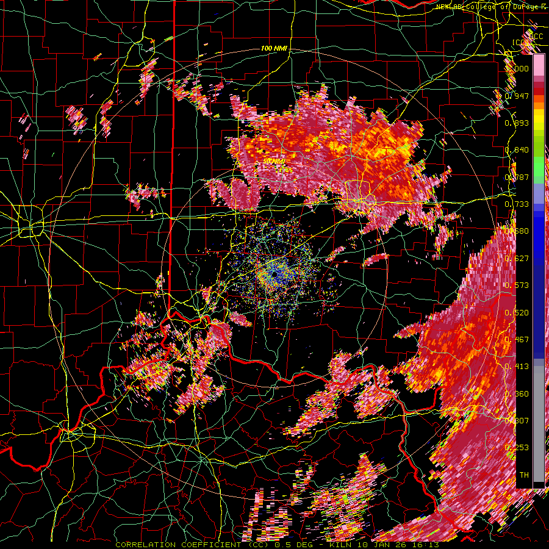549x549 pixels.
Task: Select the 0.680 scale value
Action: click(x=517, y=231)
